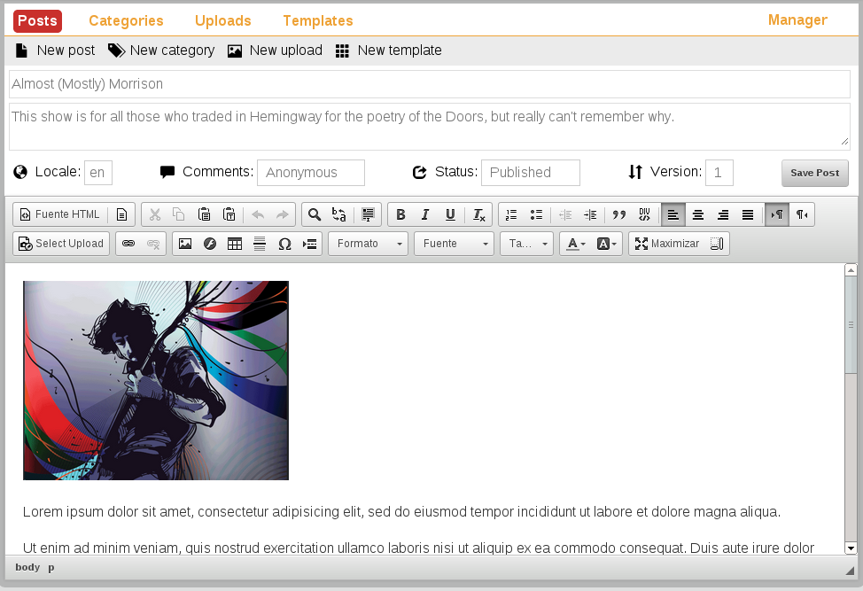Toggle left-to-right text direction
The image size is (863, 591).
(x=776, y=214)
